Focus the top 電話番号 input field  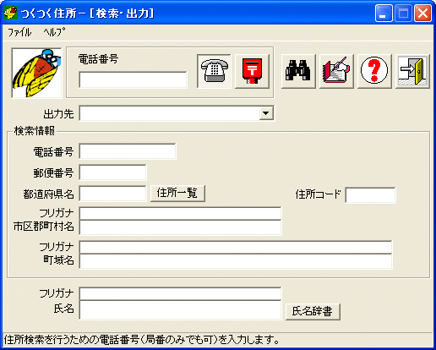pos(133,79)
